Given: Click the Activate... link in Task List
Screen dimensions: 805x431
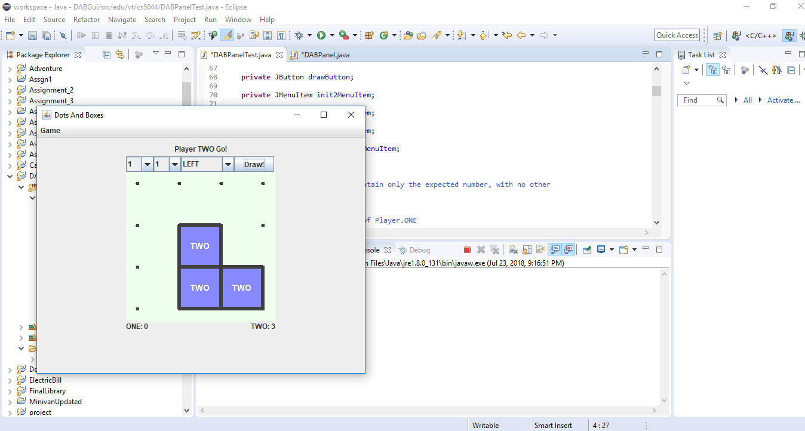Looking at the screenshot, I should tap(783, 100).
